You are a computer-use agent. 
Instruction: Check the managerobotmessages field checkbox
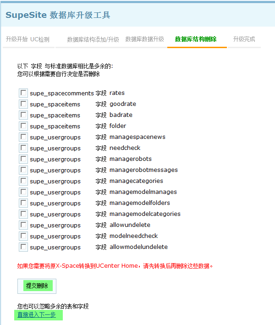tap(23, 170)
